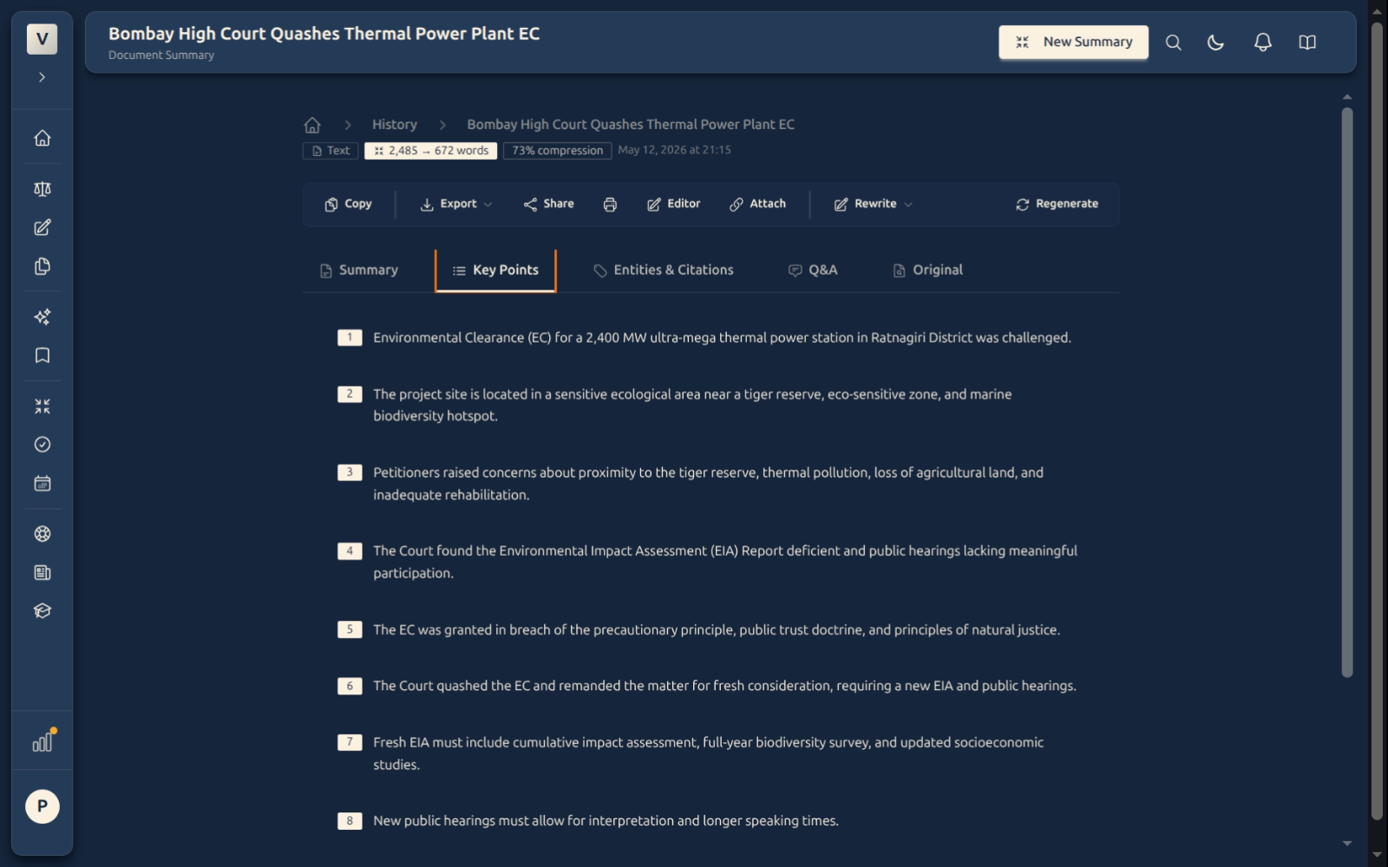This screenshot has width=1388, height=867.
Task: Open the summarize shrink icon in the sidebar
Action: (42, 406)
